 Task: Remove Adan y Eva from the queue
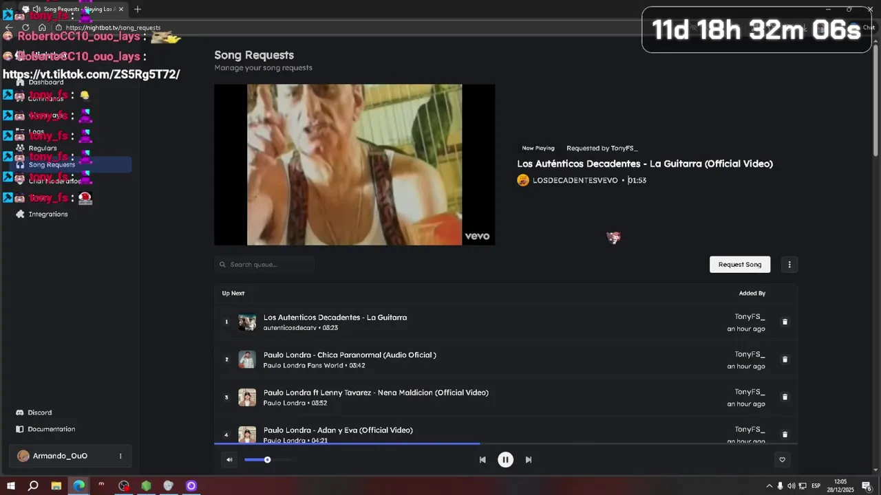[785, 434]
